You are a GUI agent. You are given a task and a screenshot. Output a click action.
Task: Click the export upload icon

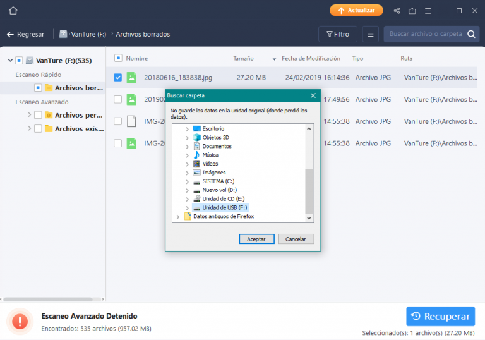(412, 11)
